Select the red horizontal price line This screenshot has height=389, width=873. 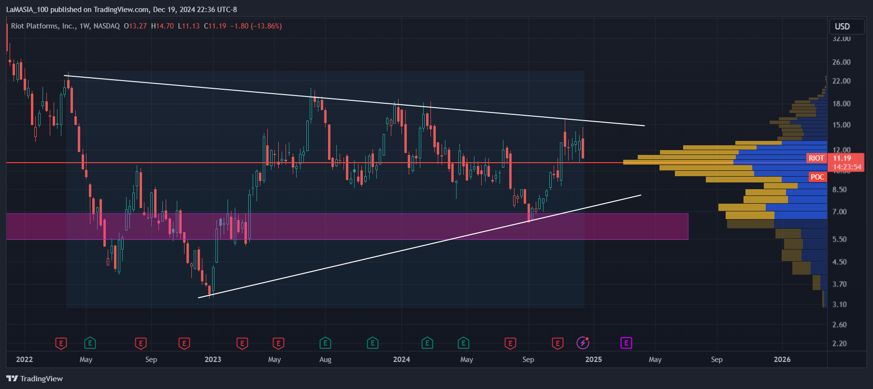tap(314, 163)
